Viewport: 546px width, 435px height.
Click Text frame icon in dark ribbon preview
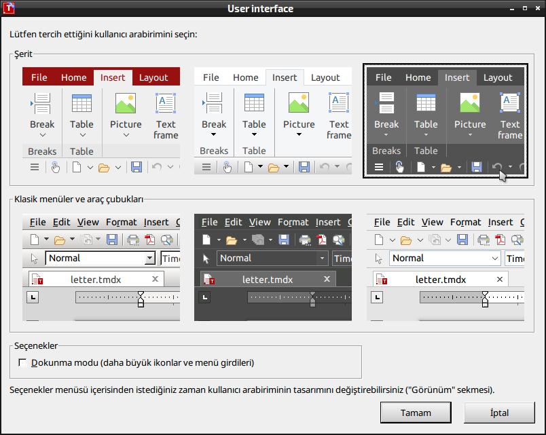(x=510, y=103)
